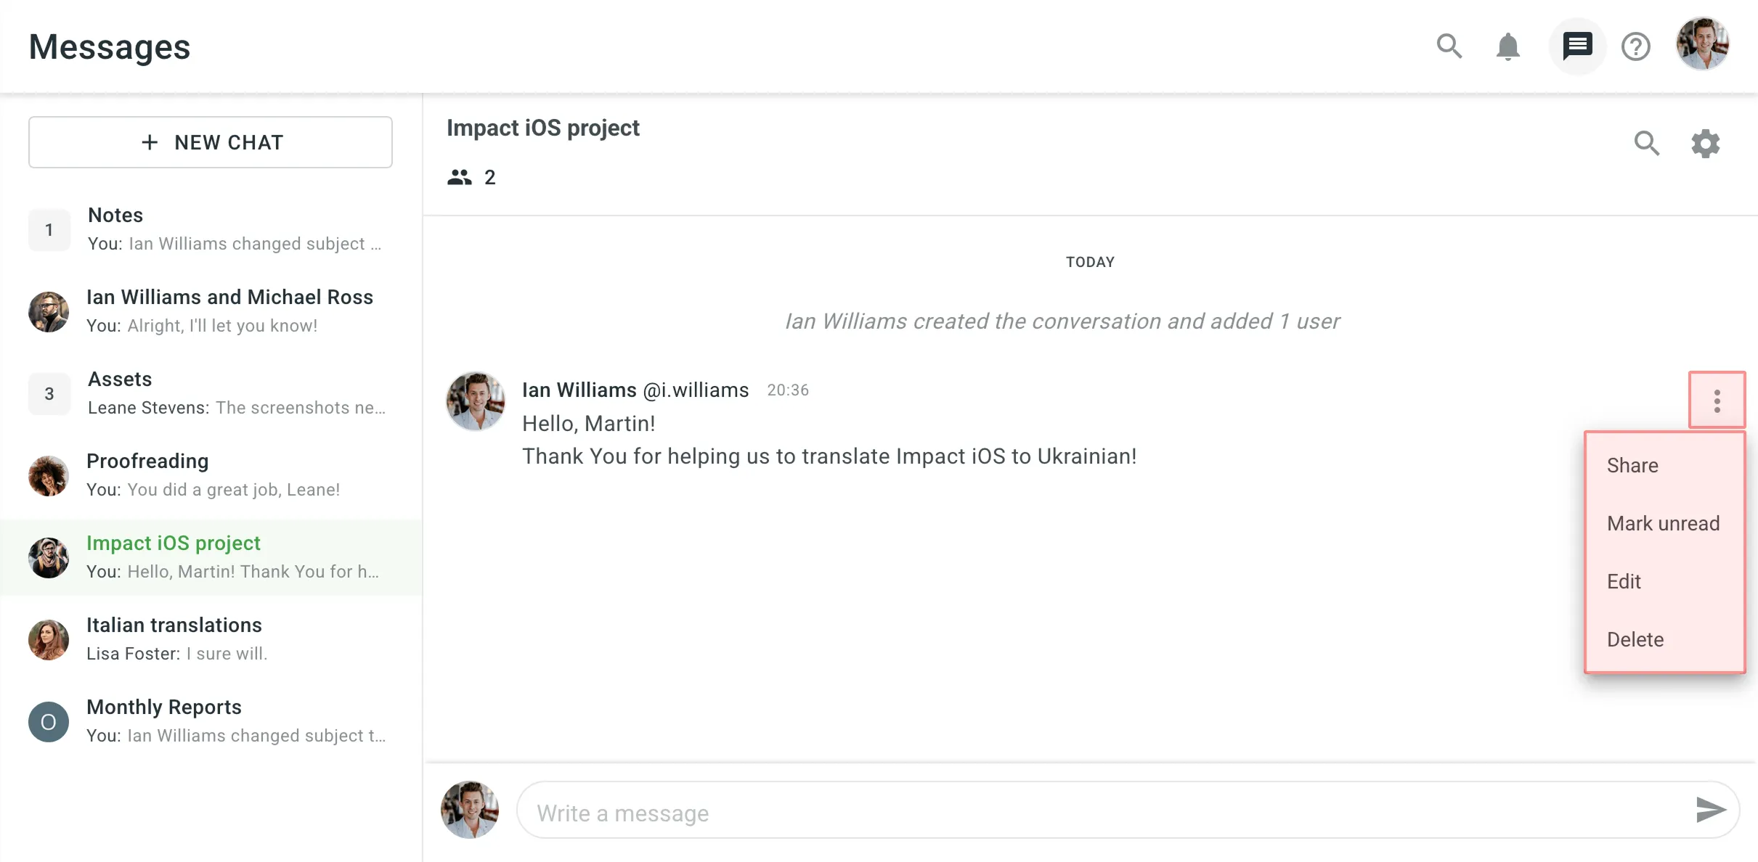The image size is (1758, 862).
Task: Choose Mark unread in the menu
Action: pos(1663,523)
